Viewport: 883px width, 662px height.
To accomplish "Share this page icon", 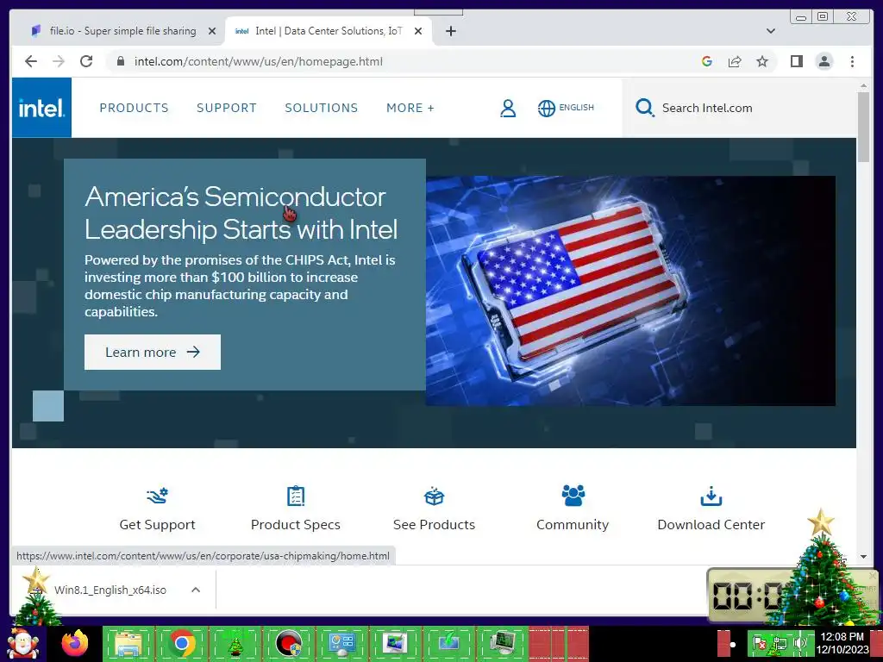I will (x=735, y=61).
